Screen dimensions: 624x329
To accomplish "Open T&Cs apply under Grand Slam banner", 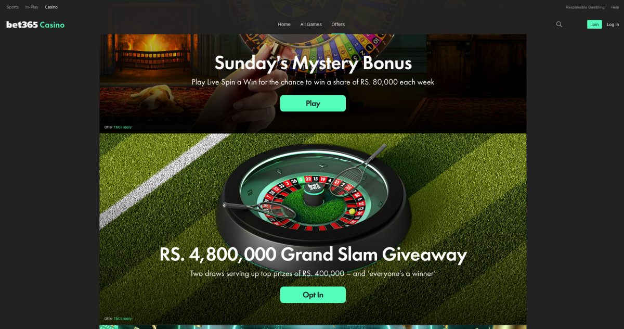I will click(x=123, y=319).
